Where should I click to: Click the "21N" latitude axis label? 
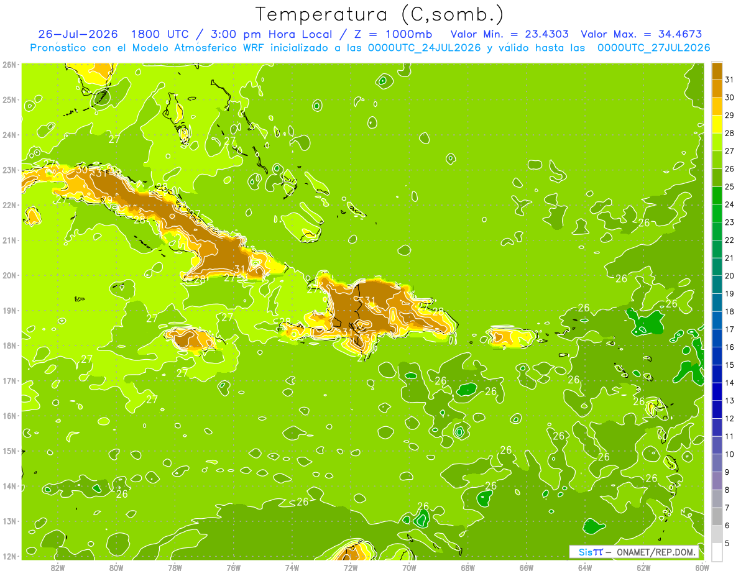[9, 240]
